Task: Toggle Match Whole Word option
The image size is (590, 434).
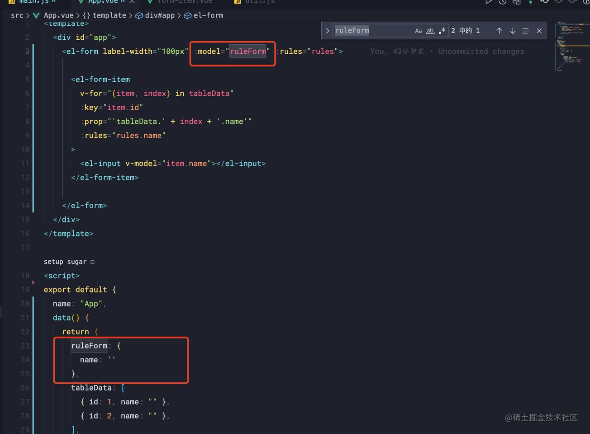Action: click(430, 31)
